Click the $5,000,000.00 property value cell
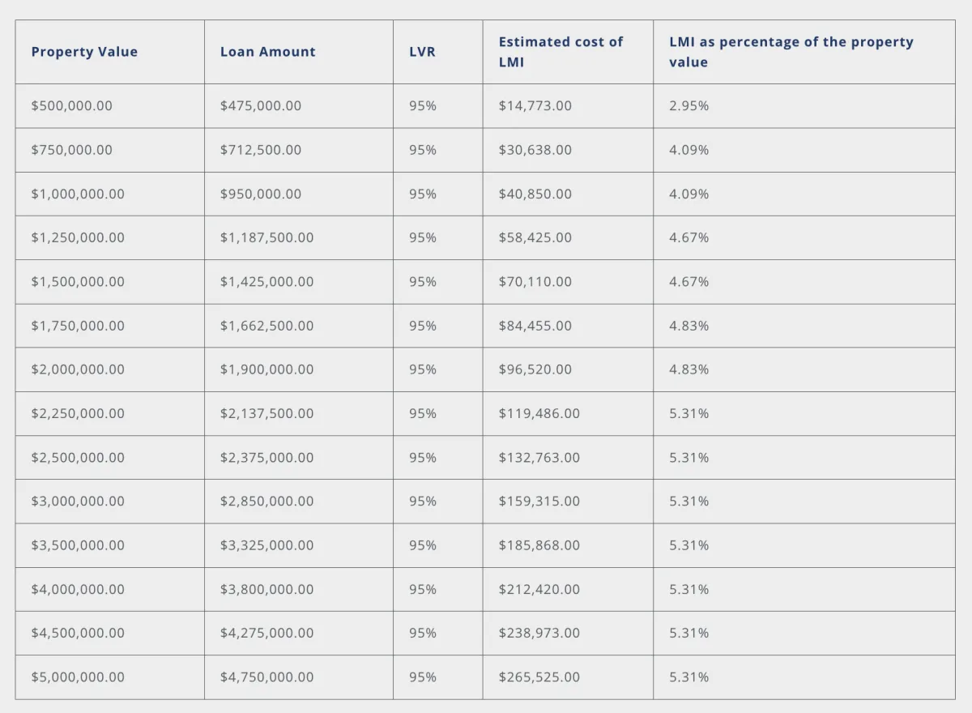The image size is (972, 713). coord(78,677)
